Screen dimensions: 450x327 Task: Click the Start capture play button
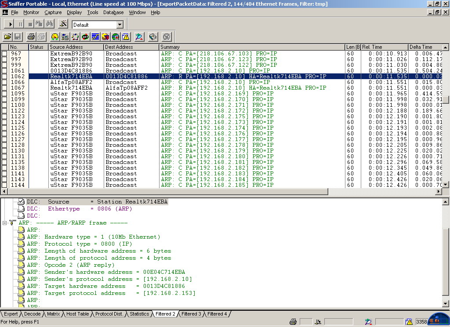coord(11,24)
